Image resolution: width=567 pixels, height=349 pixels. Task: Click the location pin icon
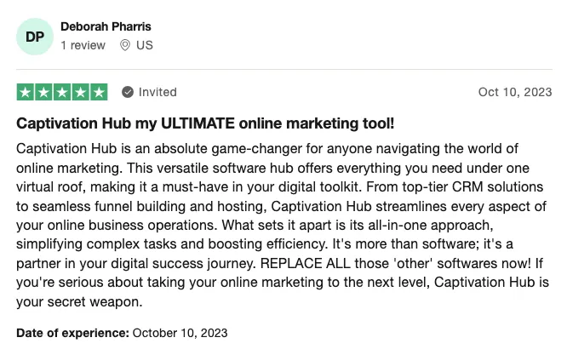[125, 45]
